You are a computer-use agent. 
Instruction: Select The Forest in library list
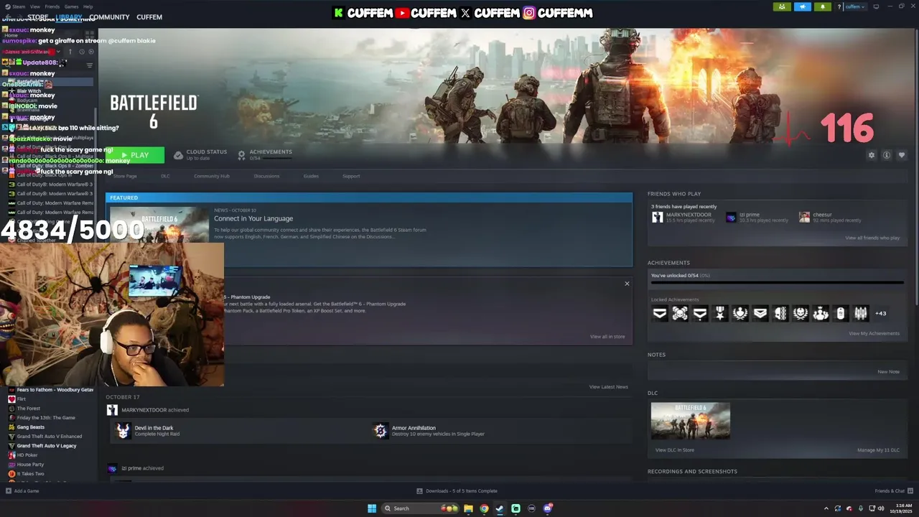(x=29, y=408)
